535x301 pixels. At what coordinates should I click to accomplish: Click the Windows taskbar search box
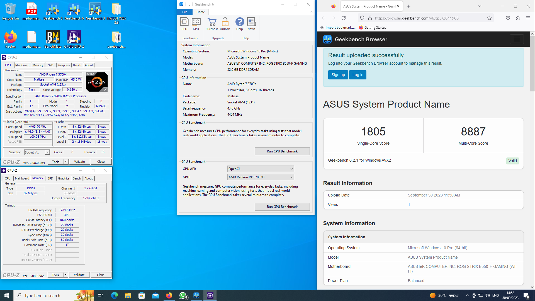pyautogui.click(x=53, y=295)
